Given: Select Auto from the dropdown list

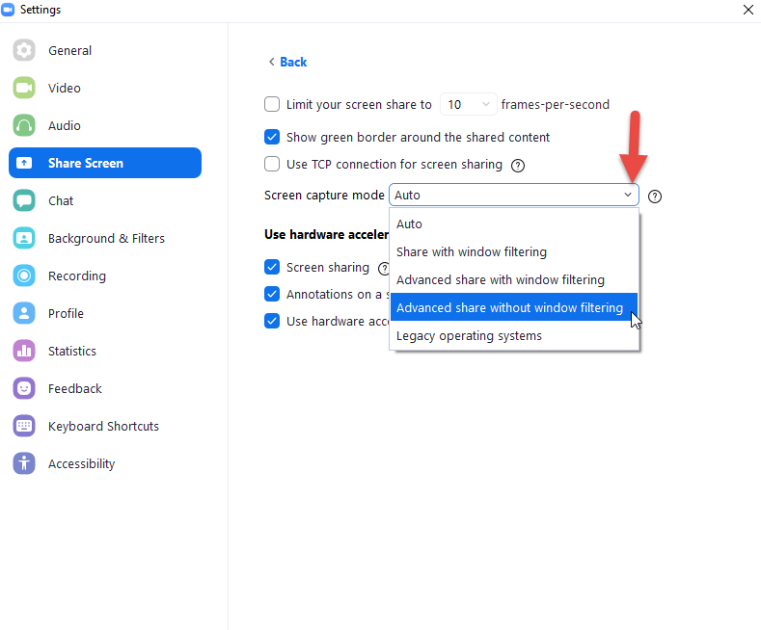Looking at the screenshot, I should point(513,223).
